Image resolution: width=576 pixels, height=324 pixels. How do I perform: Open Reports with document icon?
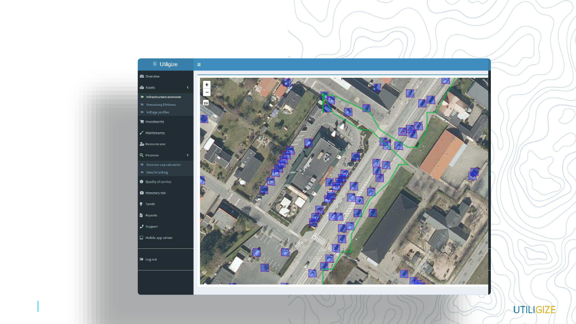point(165,215)
